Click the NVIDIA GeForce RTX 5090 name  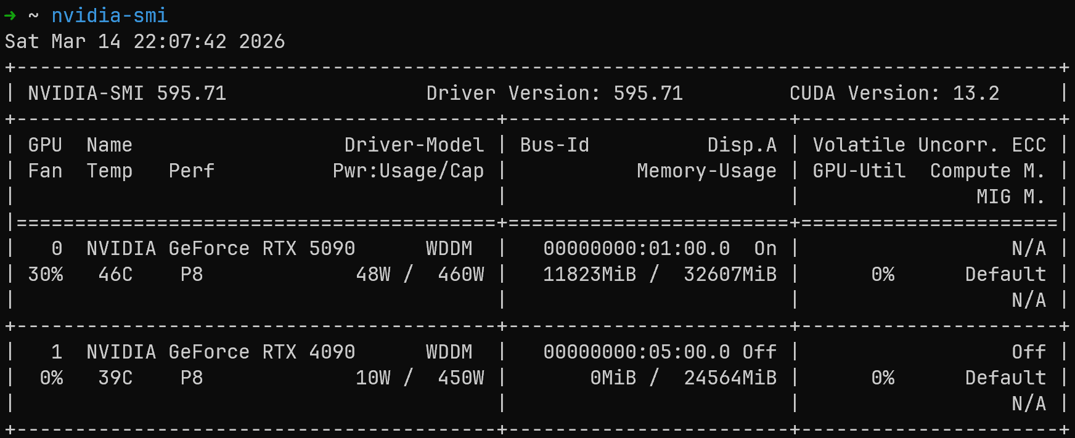[221, 248]
